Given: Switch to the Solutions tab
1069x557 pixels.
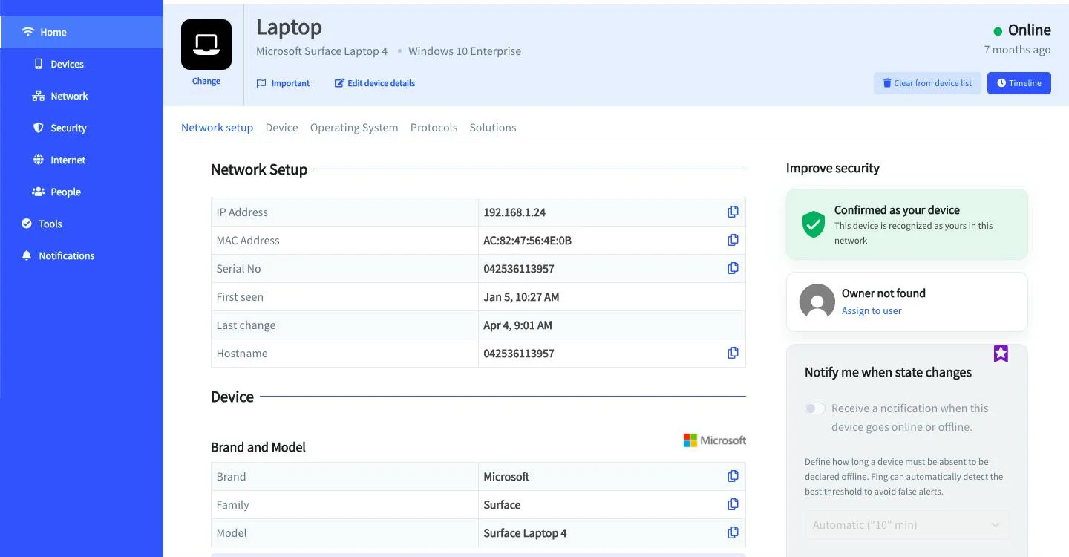Looking at the screenshot, I should 493,128.
